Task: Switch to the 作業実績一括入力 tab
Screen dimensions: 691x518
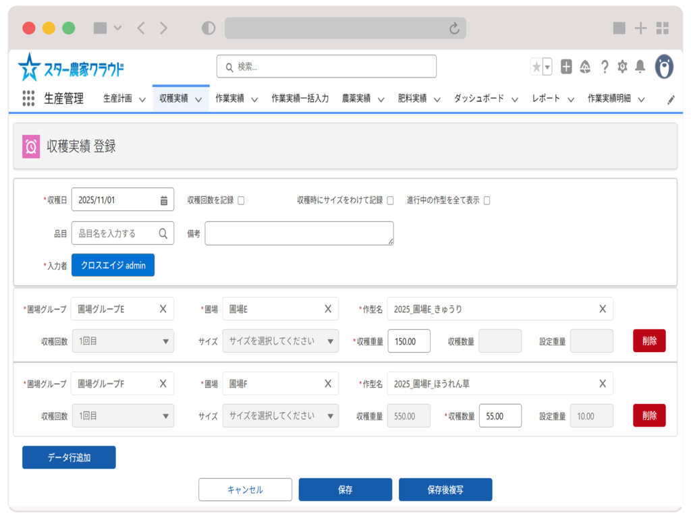Action: (x=300, y=98)
